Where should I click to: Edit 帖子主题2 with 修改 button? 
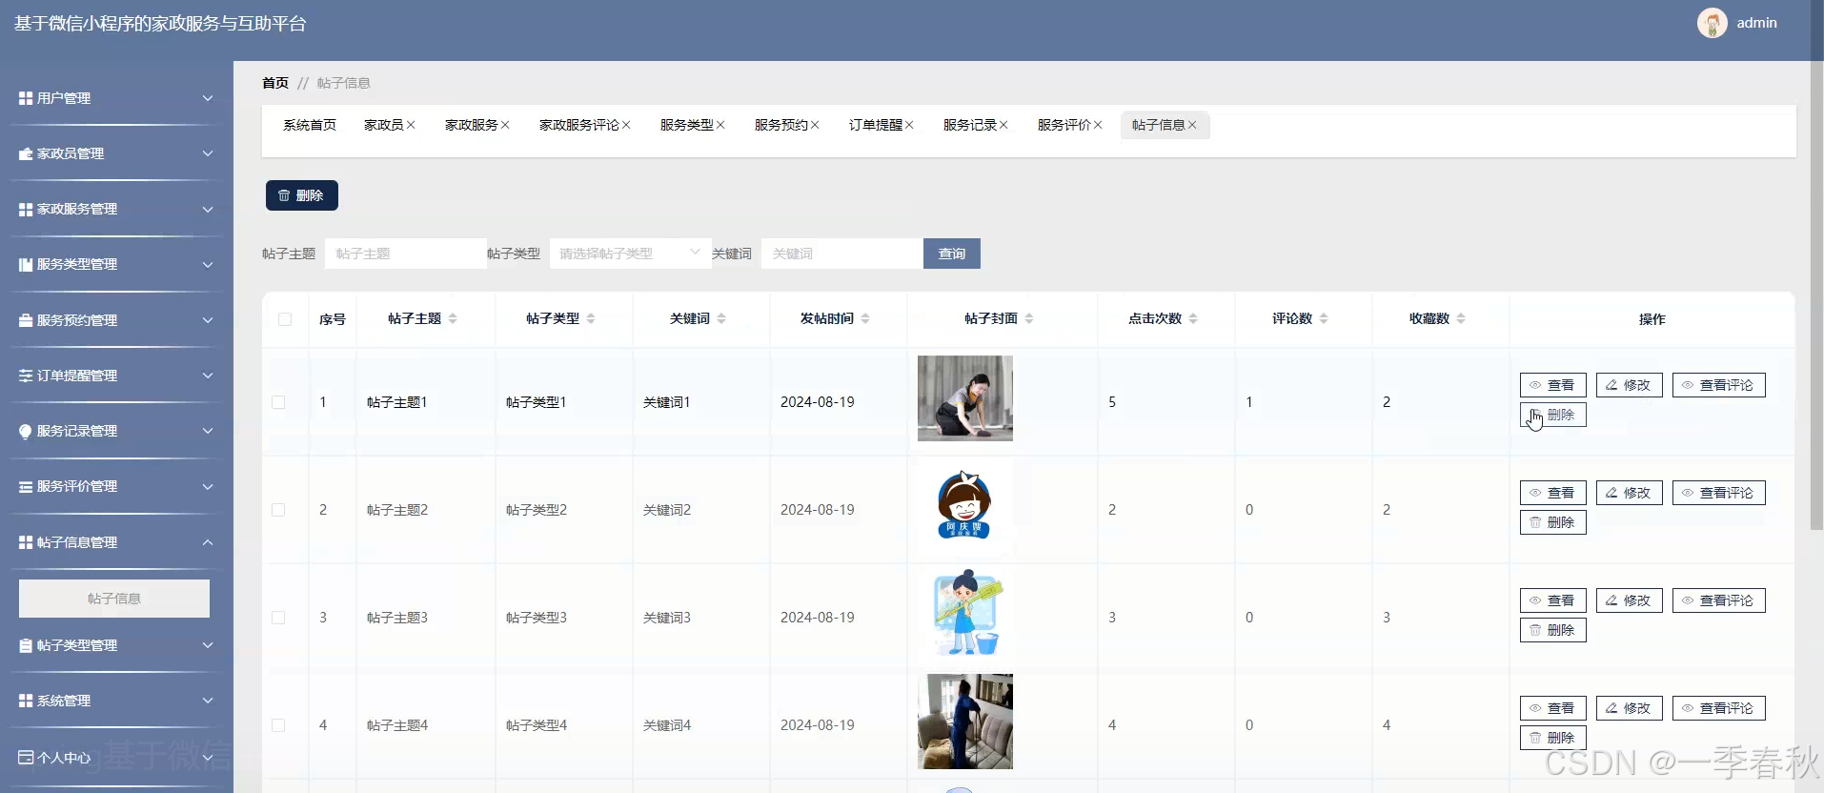point(1629,493)
